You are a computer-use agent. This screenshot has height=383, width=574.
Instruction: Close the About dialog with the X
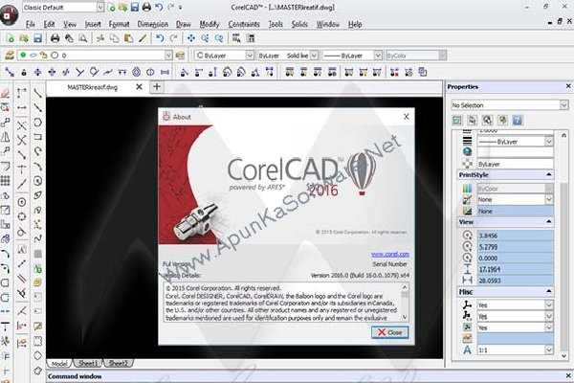coord(407,117)
